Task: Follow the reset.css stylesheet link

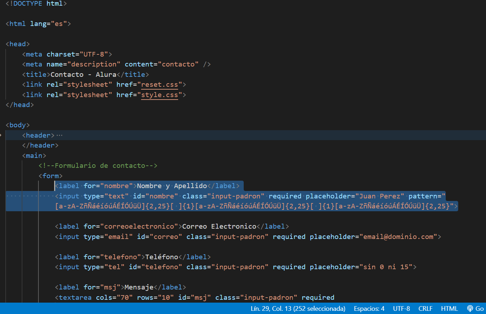Action: tap(160, 85)
